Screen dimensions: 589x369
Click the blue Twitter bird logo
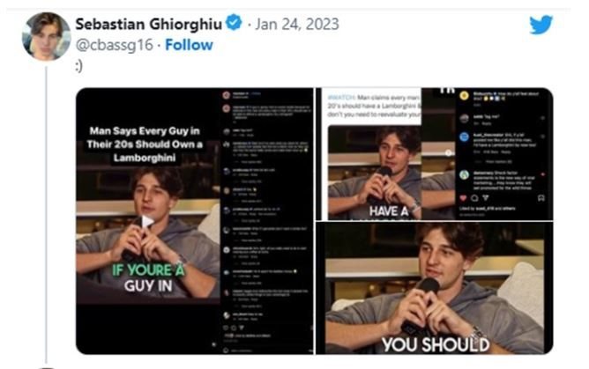541,25
